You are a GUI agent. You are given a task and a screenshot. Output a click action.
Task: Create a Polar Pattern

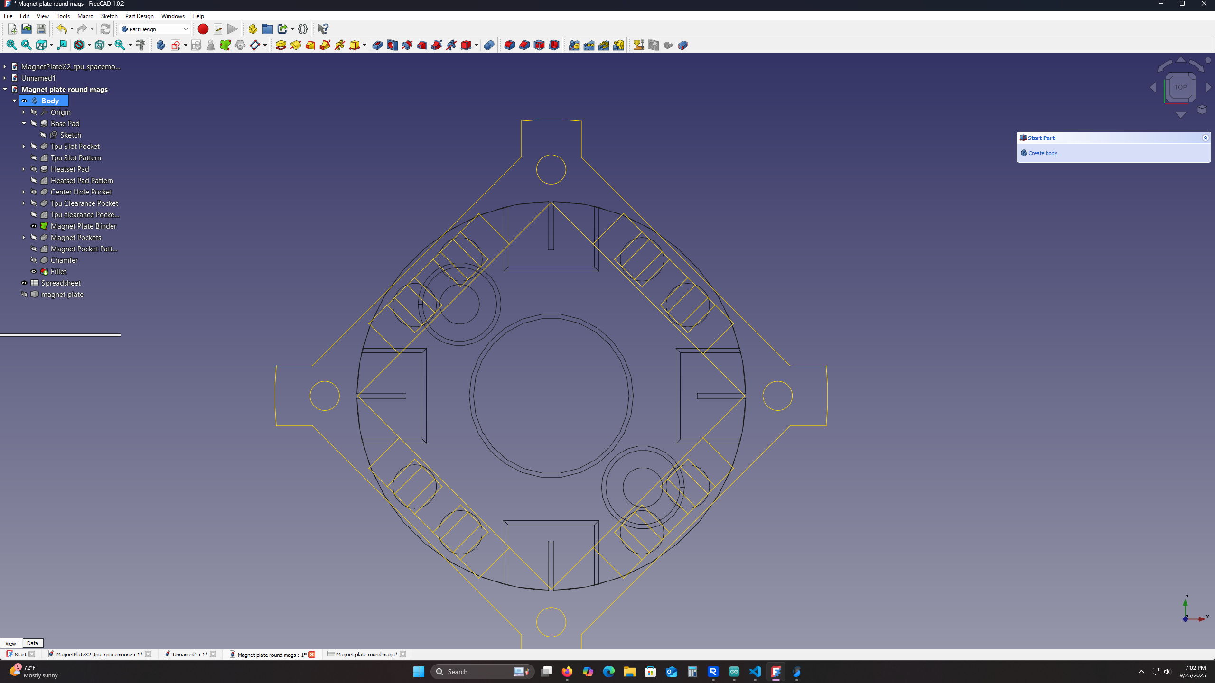pos(604,45)
